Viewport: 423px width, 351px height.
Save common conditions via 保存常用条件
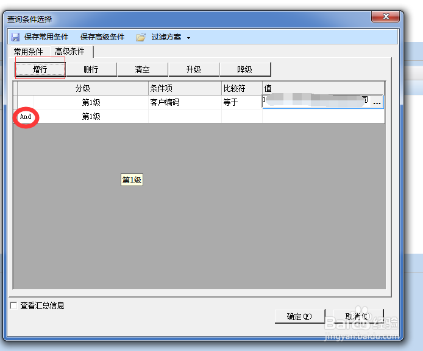(x=46, y=37)
